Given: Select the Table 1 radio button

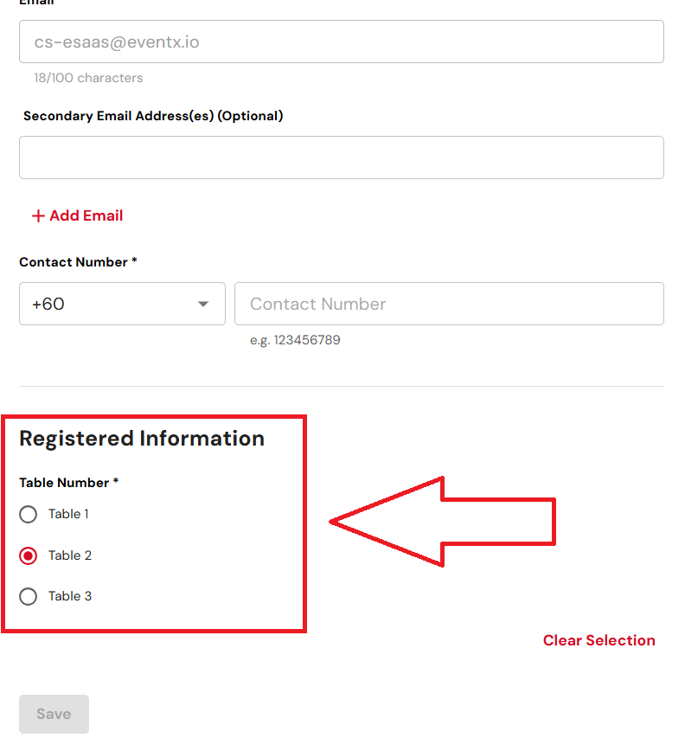Looking at the screenshot, I should [x=29, y=515].
